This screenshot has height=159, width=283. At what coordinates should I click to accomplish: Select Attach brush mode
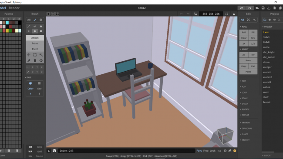pyautogui.click(x=35, y=38)
